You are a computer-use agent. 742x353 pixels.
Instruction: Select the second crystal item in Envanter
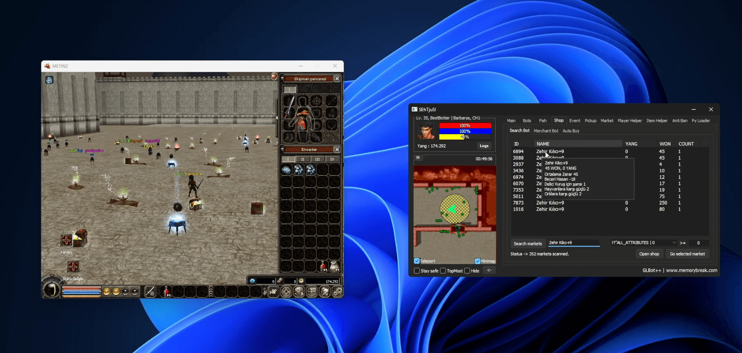298,169
